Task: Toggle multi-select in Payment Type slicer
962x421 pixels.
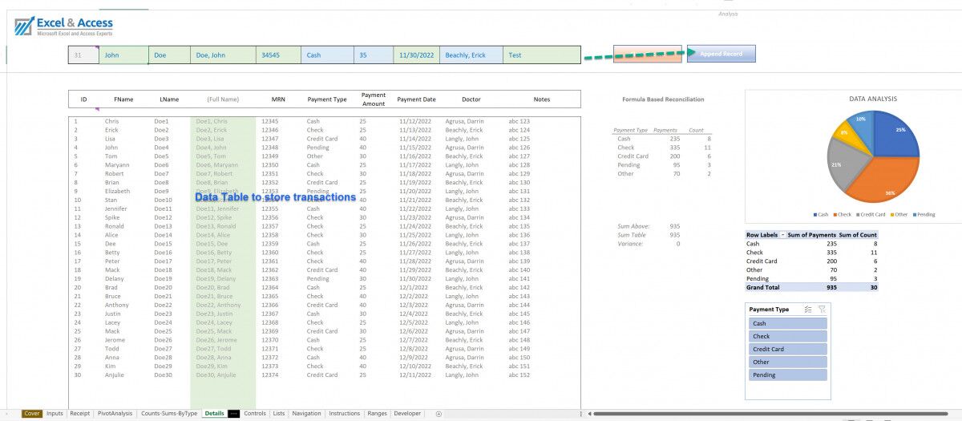Action: [808, 309]
